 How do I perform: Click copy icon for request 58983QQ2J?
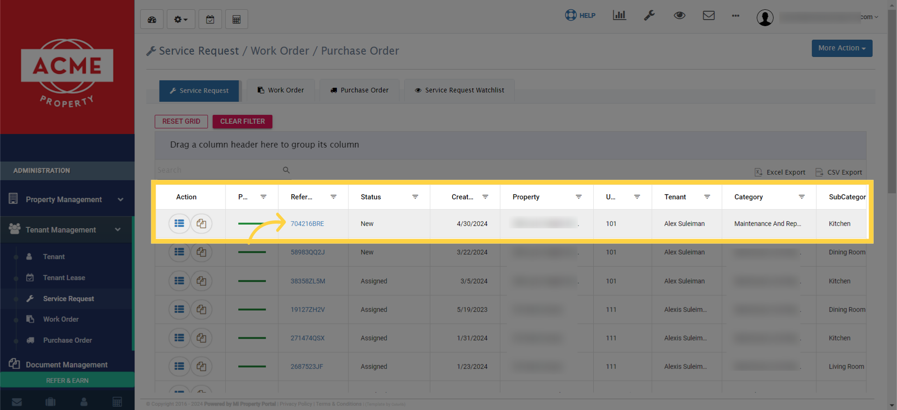point(201,252)
